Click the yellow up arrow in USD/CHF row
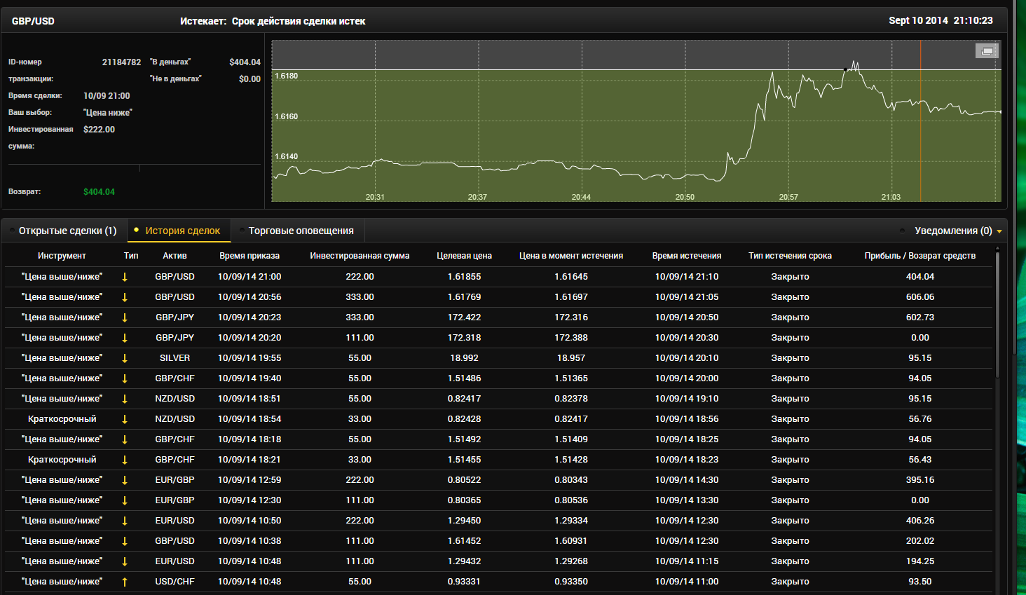 click(125, 582)
